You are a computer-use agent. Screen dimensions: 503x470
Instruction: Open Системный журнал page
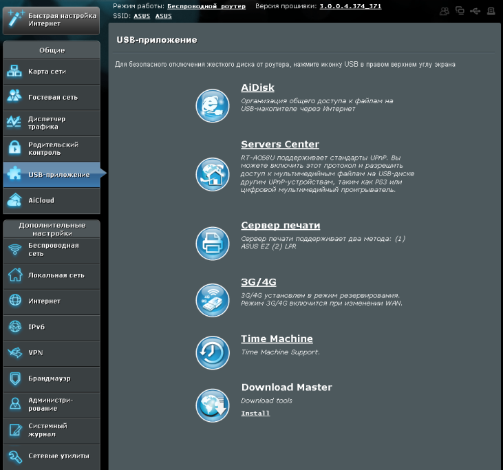[52, 431]
